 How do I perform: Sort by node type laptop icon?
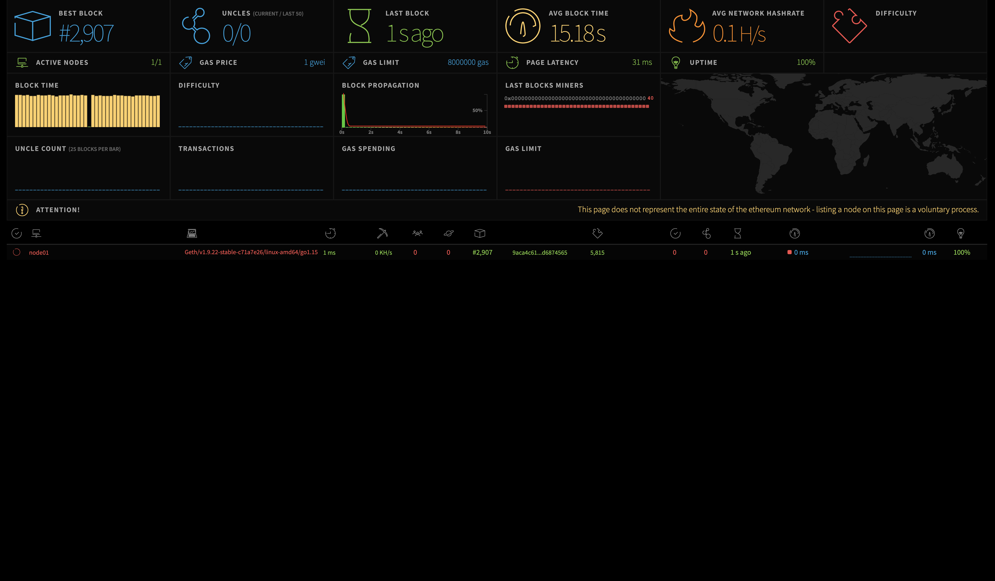[192, 233]
